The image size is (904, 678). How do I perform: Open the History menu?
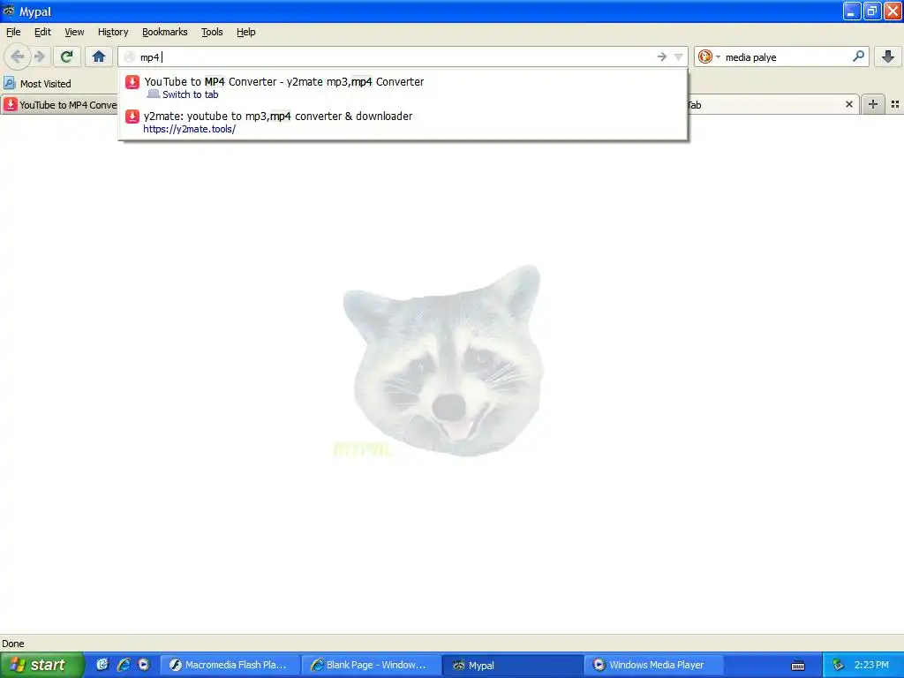click(113, 32)
